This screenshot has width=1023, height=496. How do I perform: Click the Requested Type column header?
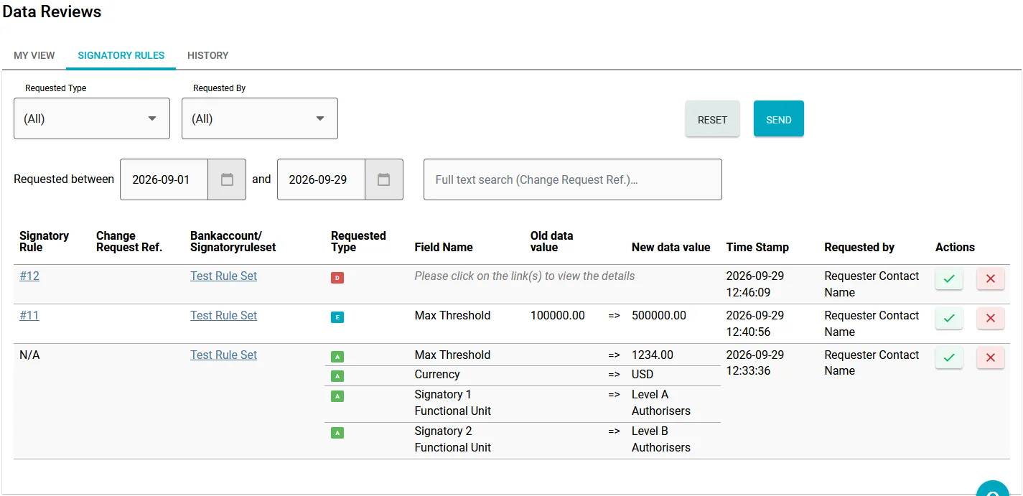click(358, 241)
